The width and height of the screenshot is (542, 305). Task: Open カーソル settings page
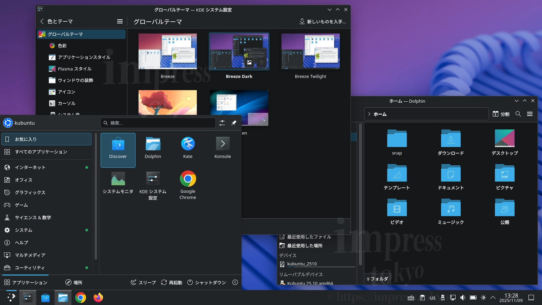click(x=81, y=103)
